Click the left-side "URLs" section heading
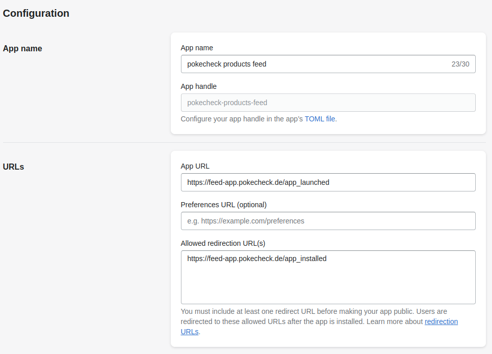492x354 pixels. pos(14,167)
